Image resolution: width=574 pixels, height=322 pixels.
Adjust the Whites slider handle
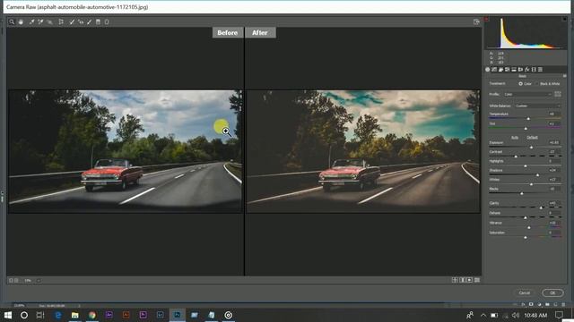[532, 184]
